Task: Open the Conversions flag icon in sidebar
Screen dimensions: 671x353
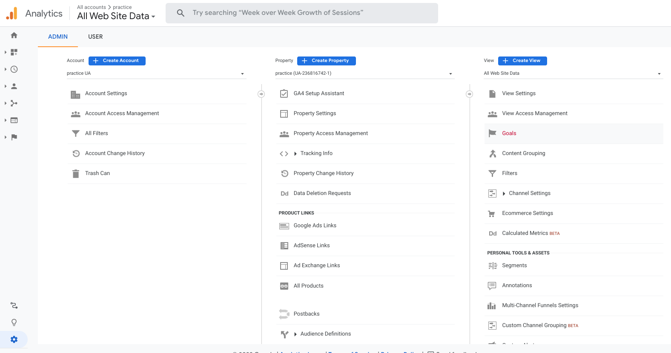Action: coord(14,137)
